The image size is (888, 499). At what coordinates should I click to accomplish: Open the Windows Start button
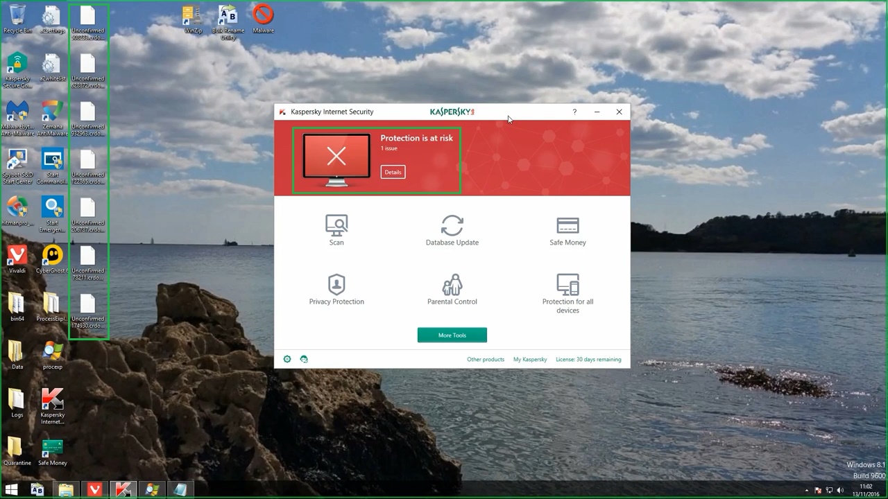click(x=11, y=490)
